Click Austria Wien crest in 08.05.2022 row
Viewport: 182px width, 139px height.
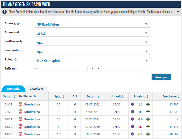click(x=133, y=104)
